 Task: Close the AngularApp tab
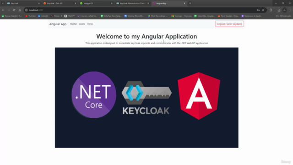point(184,3)
